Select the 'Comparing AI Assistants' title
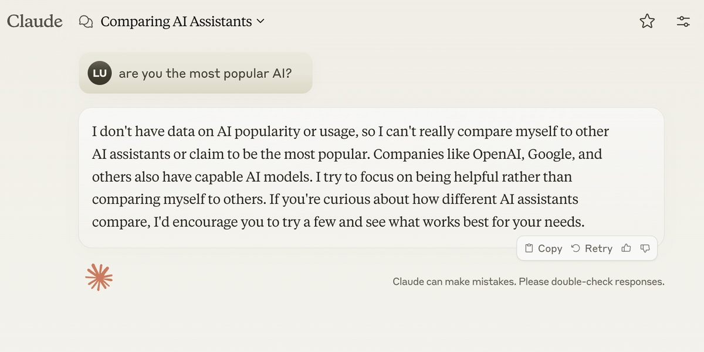The height and width of the screenshot is (352, 704). [175, 22]
